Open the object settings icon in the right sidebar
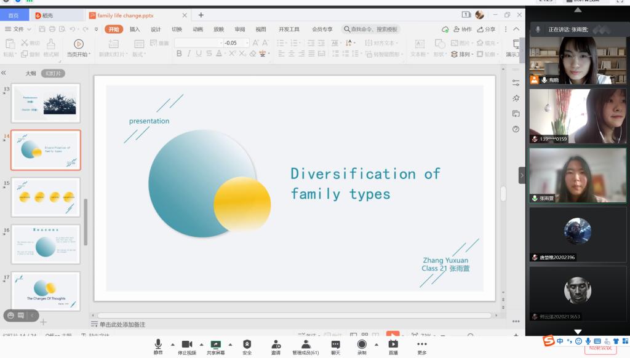The image size is (630, 358). [x=516, y=83]
